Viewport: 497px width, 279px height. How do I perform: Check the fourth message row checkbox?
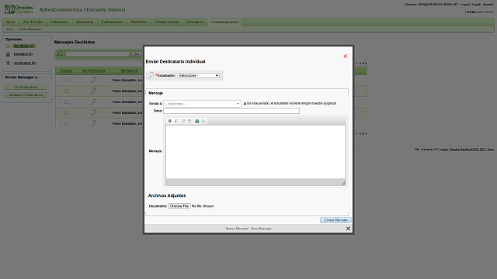point(67,112)
